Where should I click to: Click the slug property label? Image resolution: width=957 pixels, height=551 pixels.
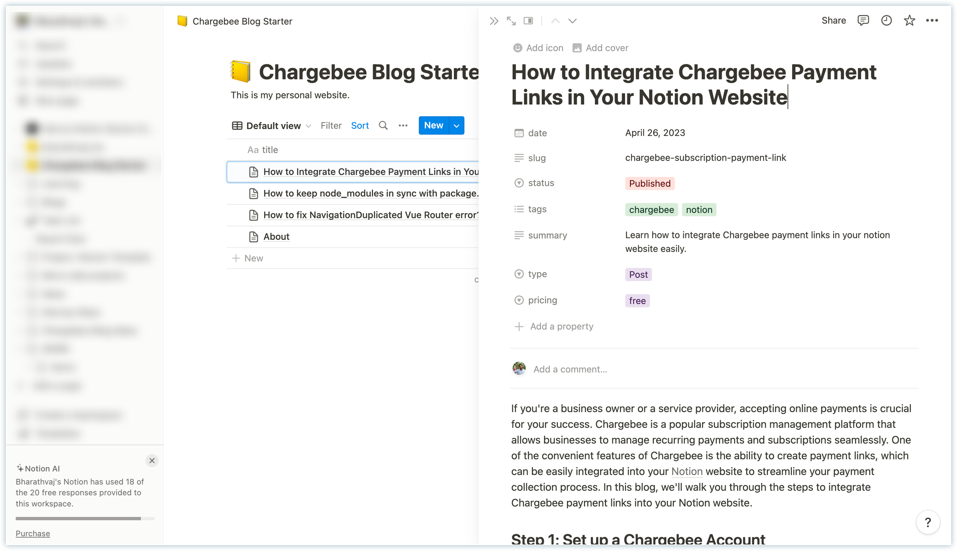pyautogui.click(x=537, y=158)
